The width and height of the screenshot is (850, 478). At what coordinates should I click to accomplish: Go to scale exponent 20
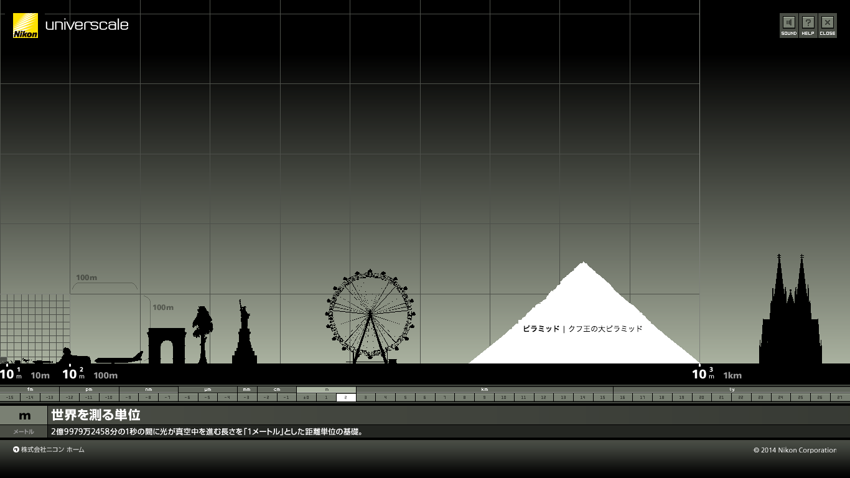(x=701, y=397)
